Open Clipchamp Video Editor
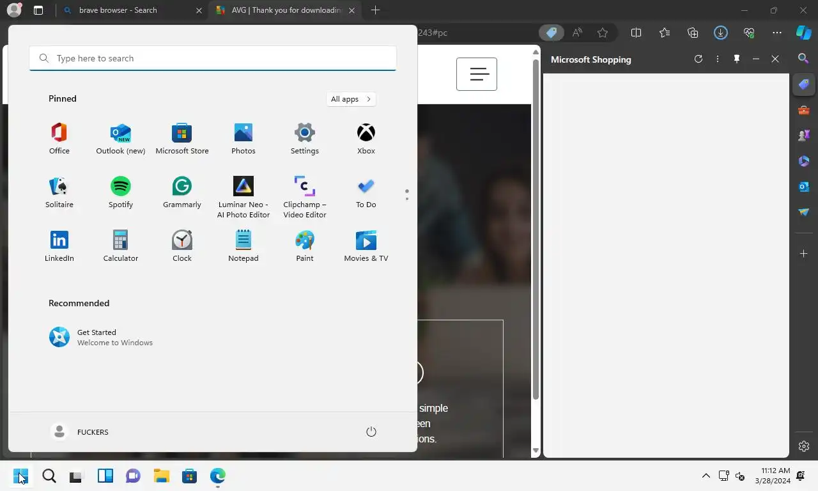This screenshot has height=491, width=818. pos(305,198)
